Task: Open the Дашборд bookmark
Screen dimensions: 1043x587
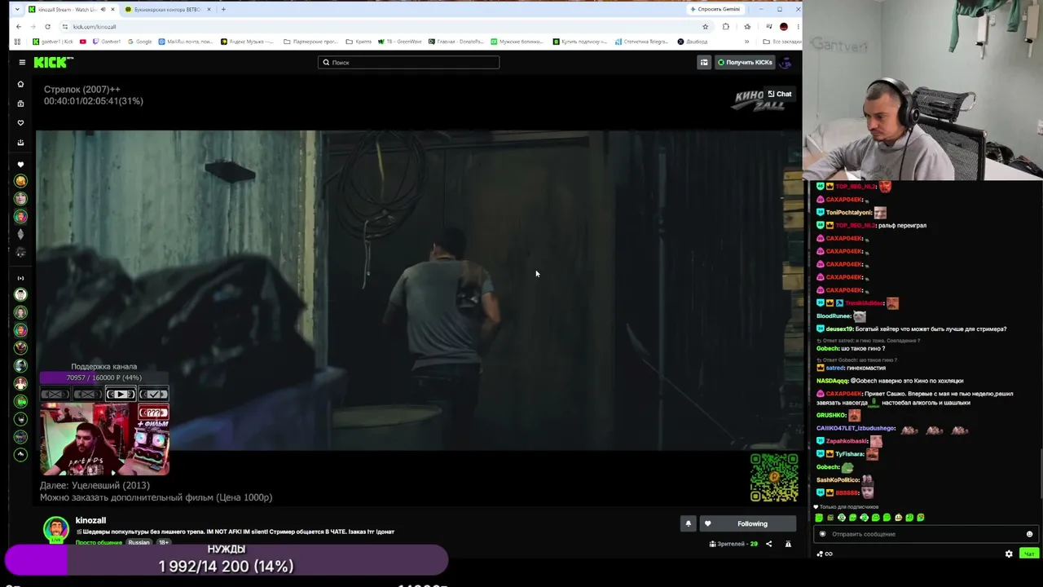Action: (x=693, y=42)
